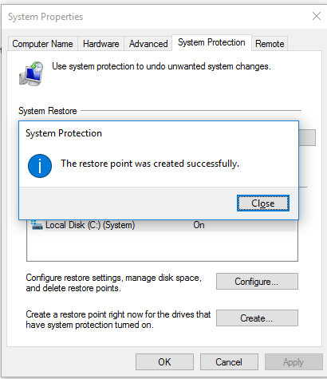Switch to the Computer Name tab
This screenshot has height=379, width=327.
pyautogui.click(x=42, y=44)
